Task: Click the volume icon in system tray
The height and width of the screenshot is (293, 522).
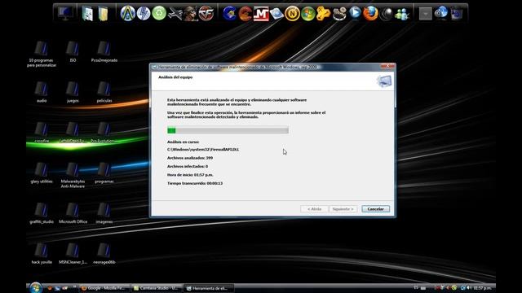Action: click(x=468, y=287)
